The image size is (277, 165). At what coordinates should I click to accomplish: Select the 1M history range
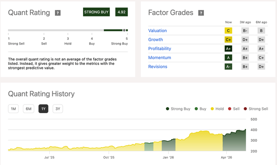pyautogui.click(x=13, y=109)
